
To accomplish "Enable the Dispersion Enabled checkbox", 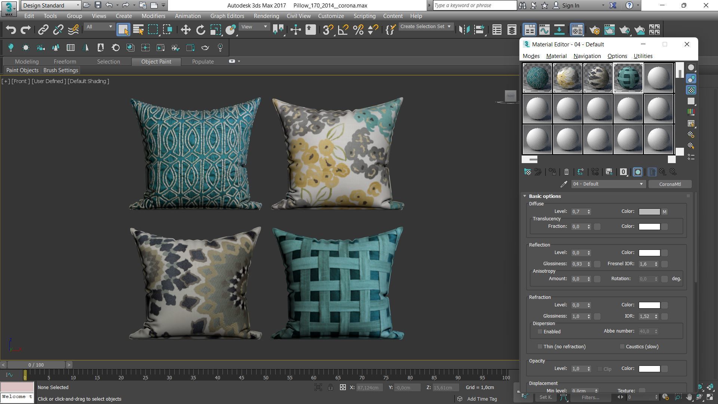I will (540, 332).
